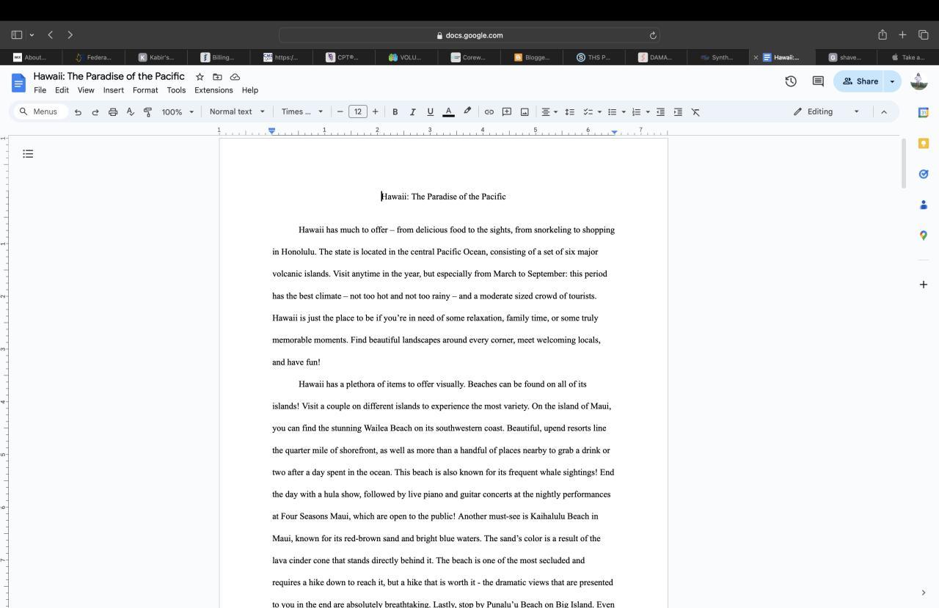The height and width of the screenshot is (608, 939).
Task: Reload page in Safari
Action: 652,35
